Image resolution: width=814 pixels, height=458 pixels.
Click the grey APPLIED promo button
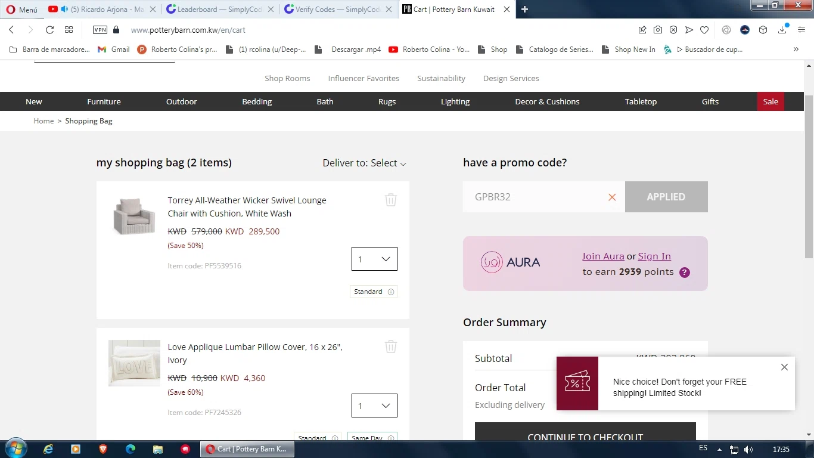click(x=666, y=197)
